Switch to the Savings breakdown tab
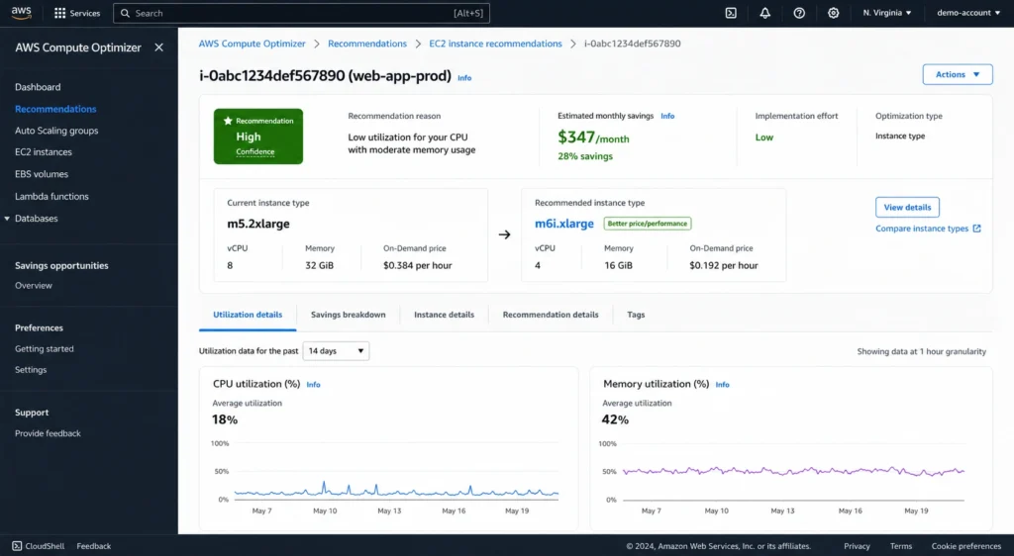This screenshot has height=556, width=1014. click(348, 315)
